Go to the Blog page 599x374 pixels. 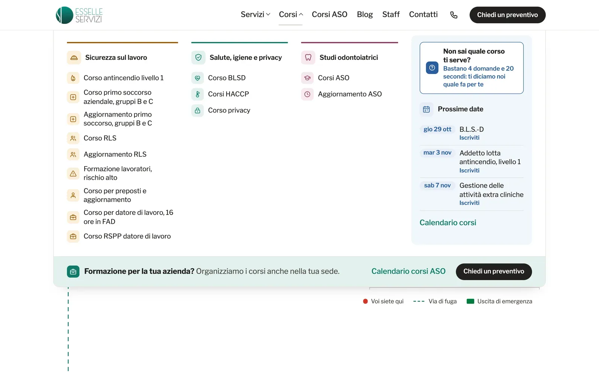tap(365, 15)
